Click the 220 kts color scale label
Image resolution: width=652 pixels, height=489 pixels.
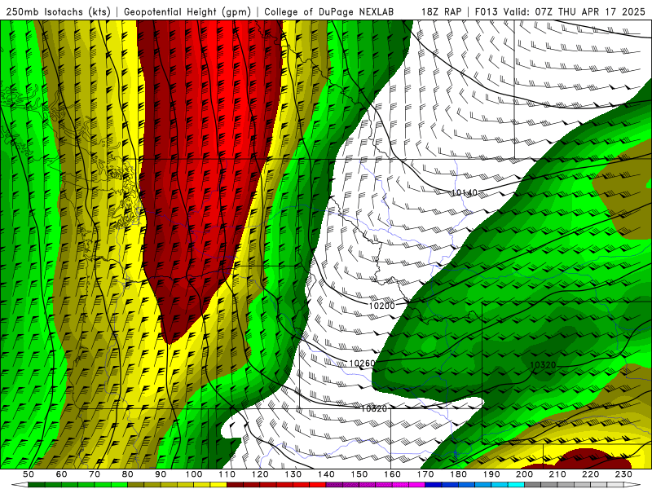tap(590, 474)
